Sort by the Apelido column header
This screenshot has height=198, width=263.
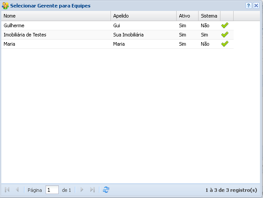coord(143,16)
